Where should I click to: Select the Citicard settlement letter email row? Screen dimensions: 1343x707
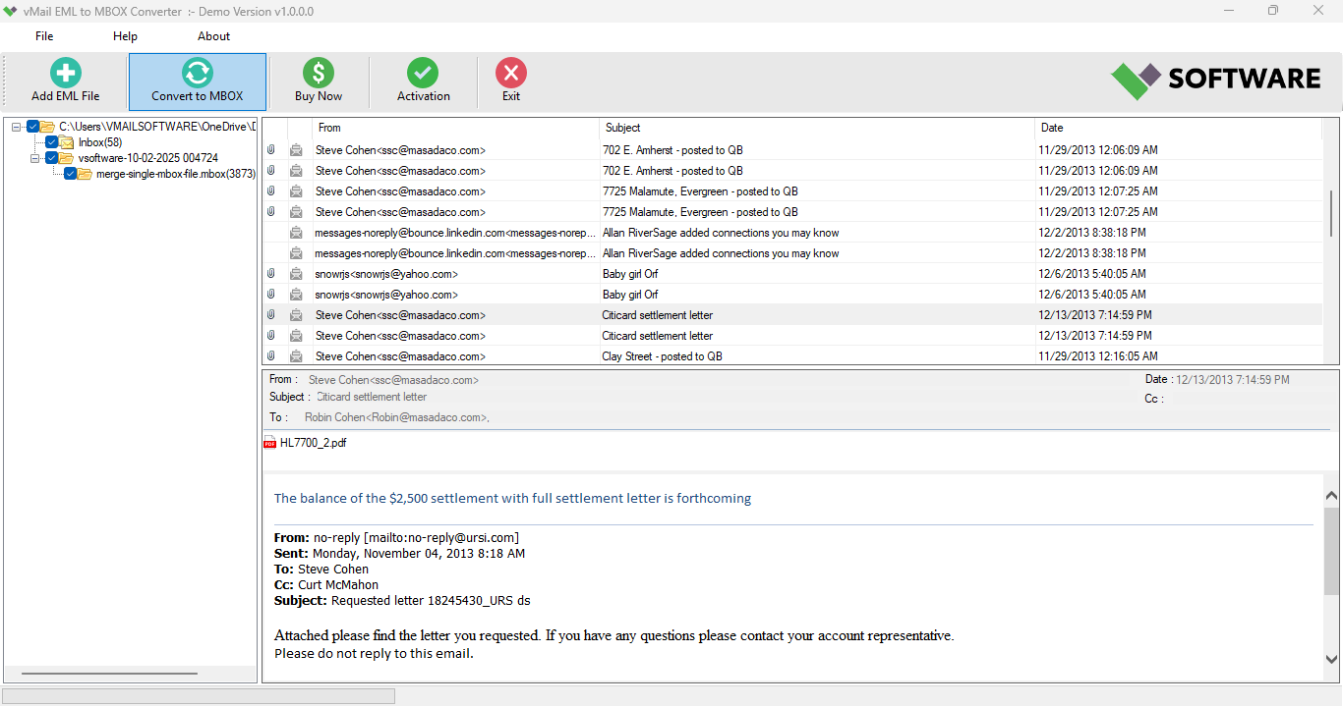tap(657, 314)
